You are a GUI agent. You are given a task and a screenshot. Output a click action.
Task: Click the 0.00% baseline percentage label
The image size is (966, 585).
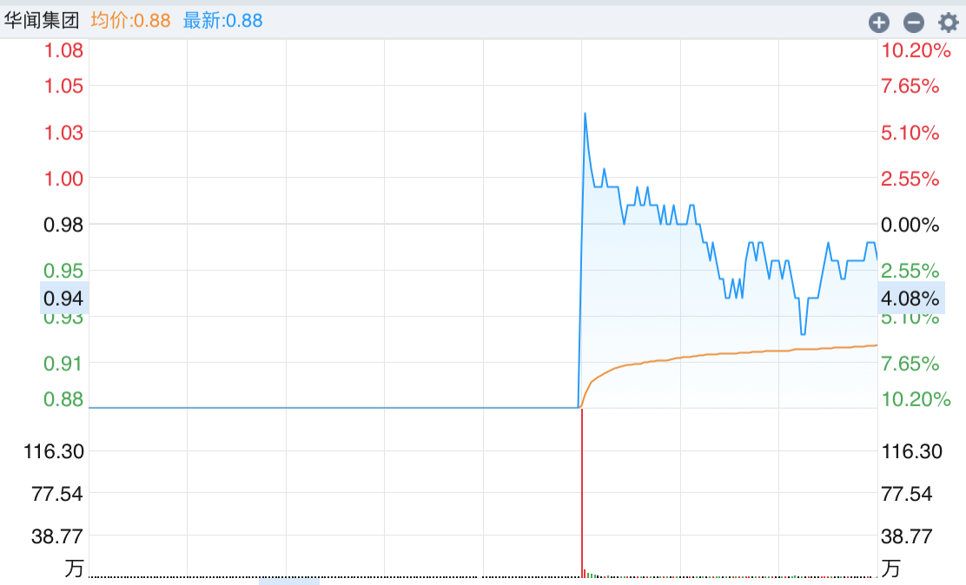(910, 225)
